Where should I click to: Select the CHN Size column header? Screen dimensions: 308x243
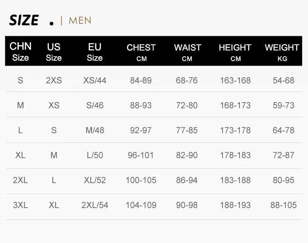pos(21,51)
